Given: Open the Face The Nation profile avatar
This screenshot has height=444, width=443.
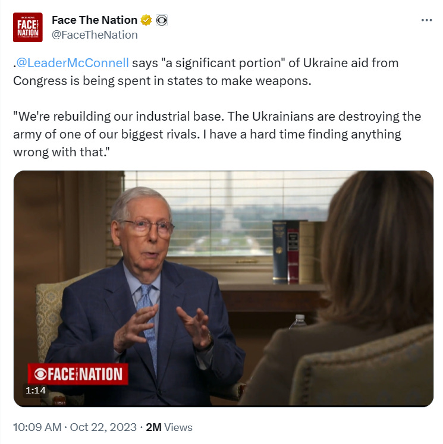Looking at the screenshot, I should [28, 27].
